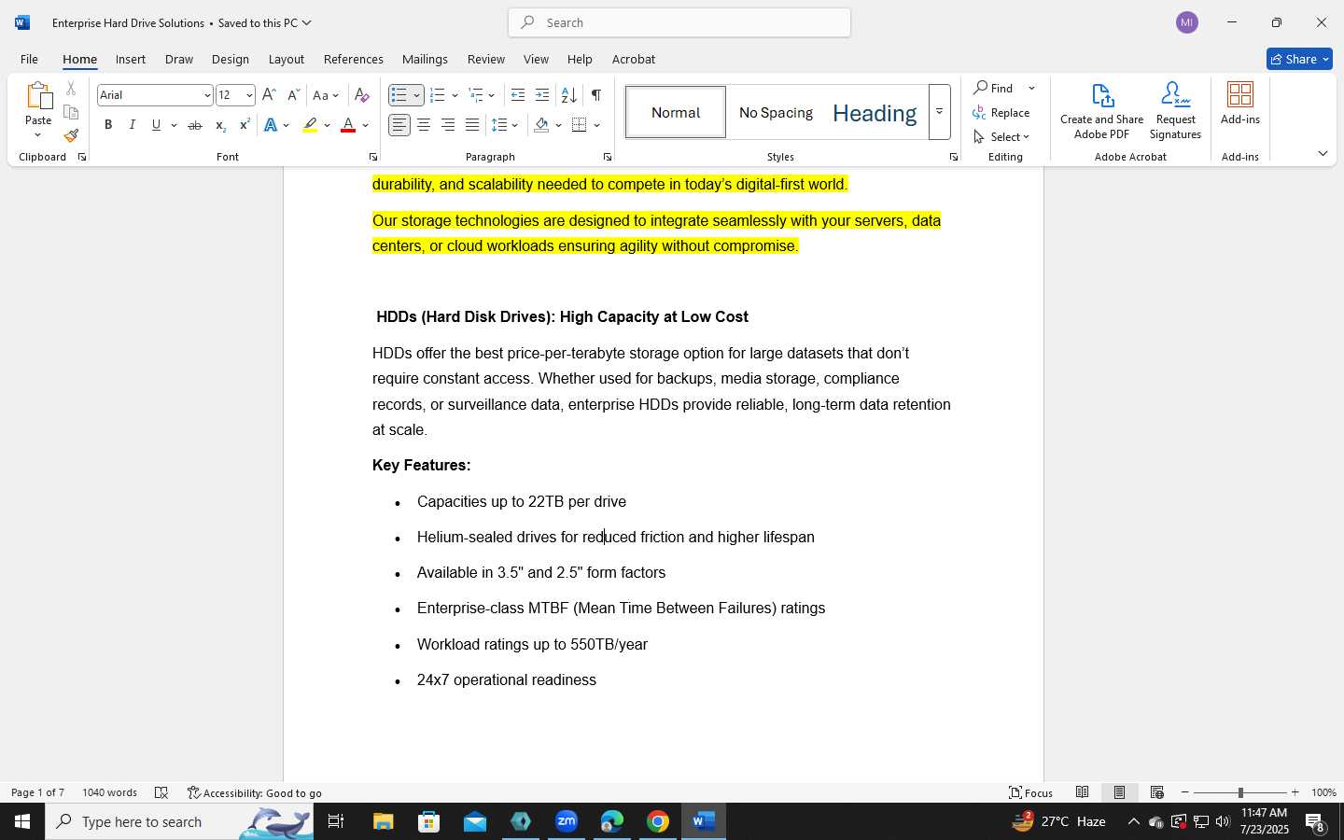1344x840 pixels.
Task: Decrease paragraph indent
Action: click(x=518, y=95)
